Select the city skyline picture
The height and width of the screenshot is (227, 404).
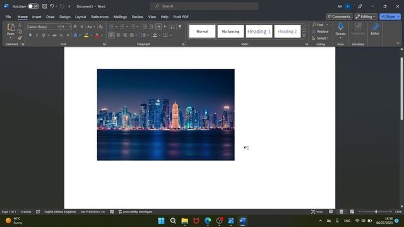165,115
